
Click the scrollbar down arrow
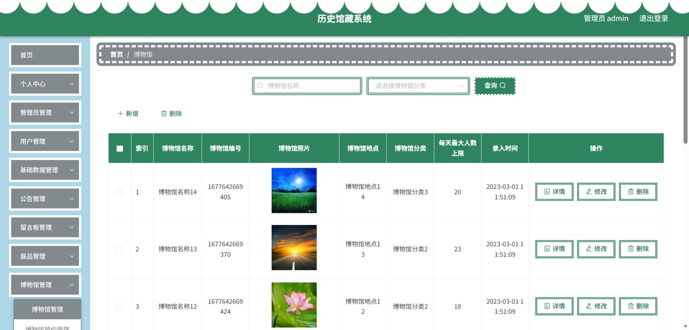click(685, 326)
